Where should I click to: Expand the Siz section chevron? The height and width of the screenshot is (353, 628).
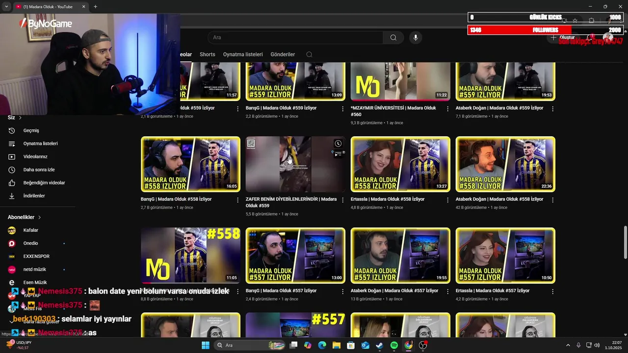[20, 118]
